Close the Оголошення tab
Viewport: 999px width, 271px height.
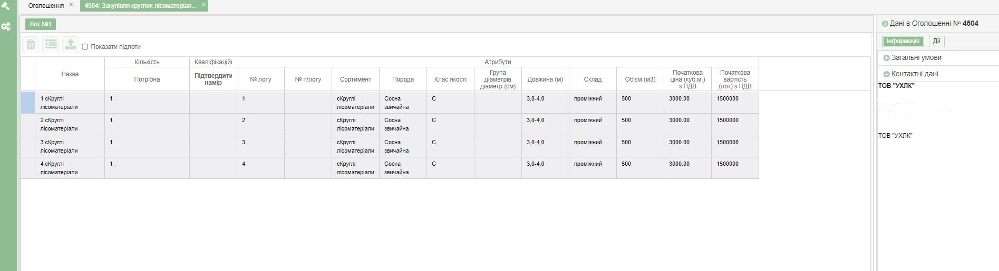(71, 5)
